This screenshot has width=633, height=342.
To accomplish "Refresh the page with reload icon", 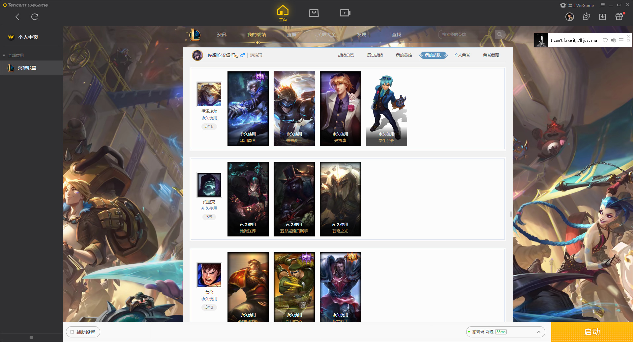I will [x=35, y=17].
